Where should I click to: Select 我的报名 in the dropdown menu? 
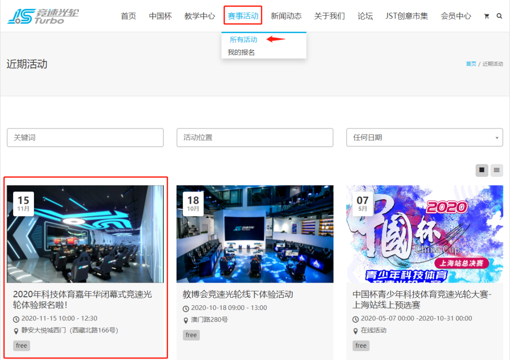[241, 52]
